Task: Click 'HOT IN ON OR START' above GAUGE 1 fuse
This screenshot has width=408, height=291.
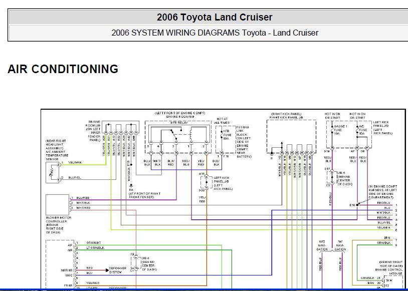Action: [x=332, y=116]
